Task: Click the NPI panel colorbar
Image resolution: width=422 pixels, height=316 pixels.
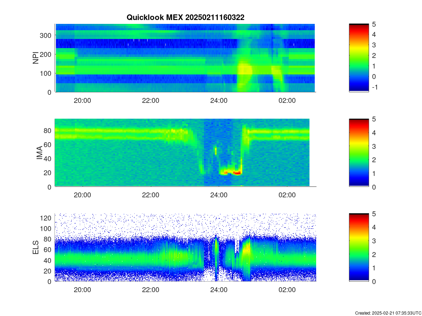Action: tap(359, 58)
